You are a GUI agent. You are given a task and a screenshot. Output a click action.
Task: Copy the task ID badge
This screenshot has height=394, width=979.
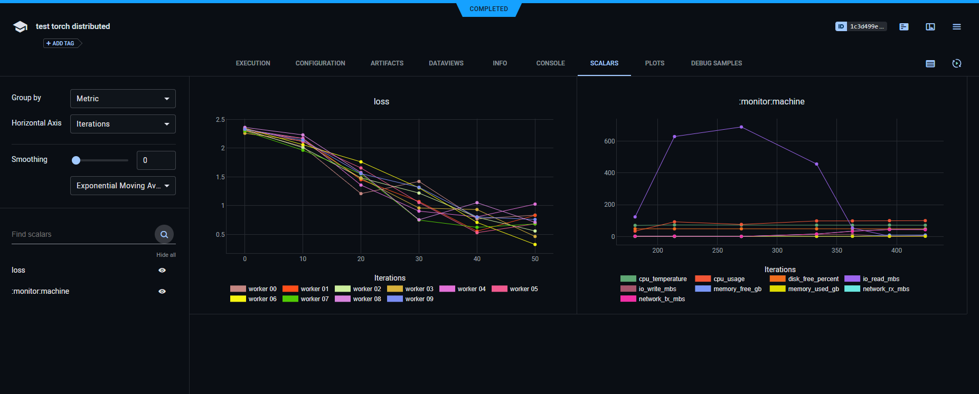pyautogui.click(x=860, y=26)
